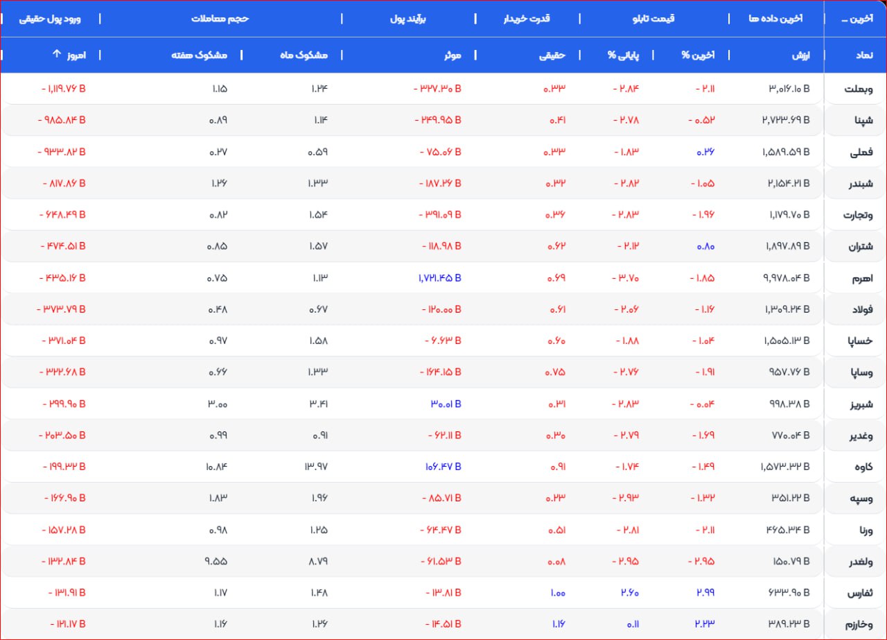
Task: Click the مشکوک هفته column header
Action: (199, 55)
